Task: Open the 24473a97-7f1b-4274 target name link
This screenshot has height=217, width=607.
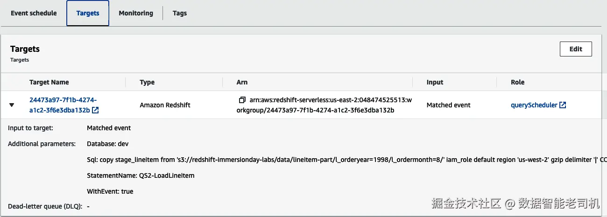Action: point(63,100)
